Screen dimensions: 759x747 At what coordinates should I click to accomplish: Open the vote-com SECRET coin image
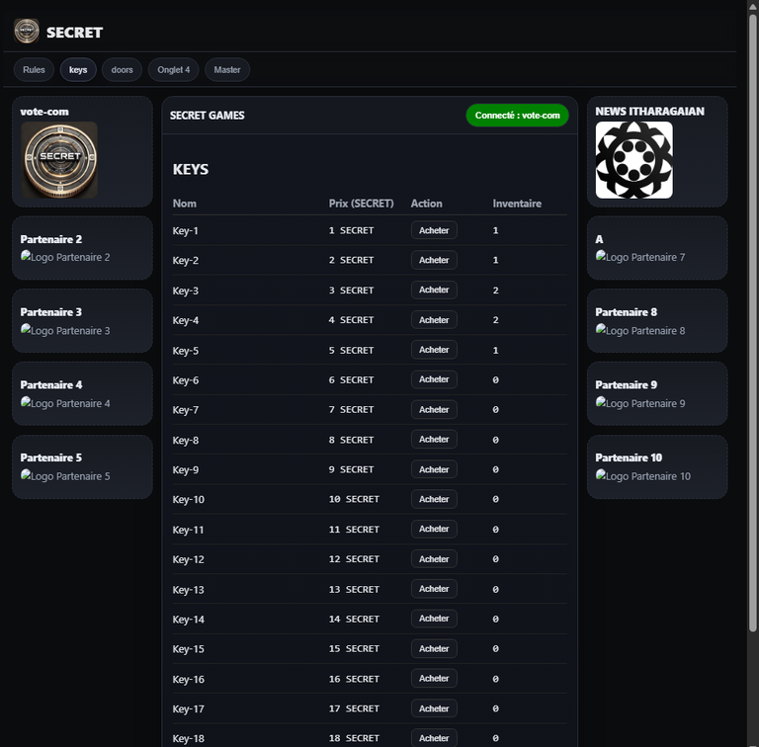[x=59, y=160]
